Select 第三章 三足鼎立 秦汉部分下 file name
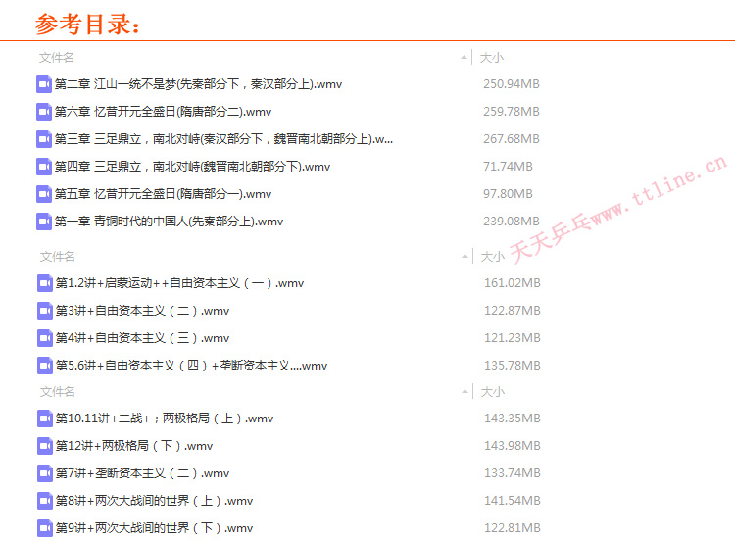 click(224, 139)
